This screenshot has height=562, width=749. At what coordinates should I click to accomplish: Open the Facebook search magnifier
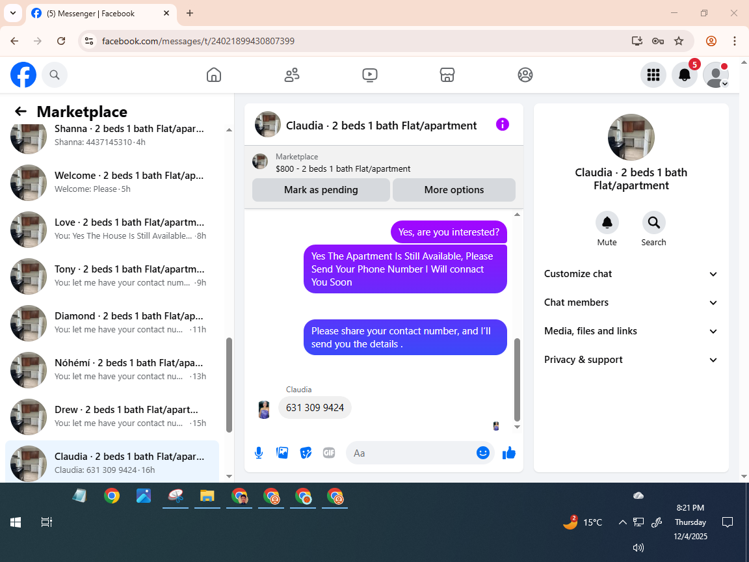55,75
